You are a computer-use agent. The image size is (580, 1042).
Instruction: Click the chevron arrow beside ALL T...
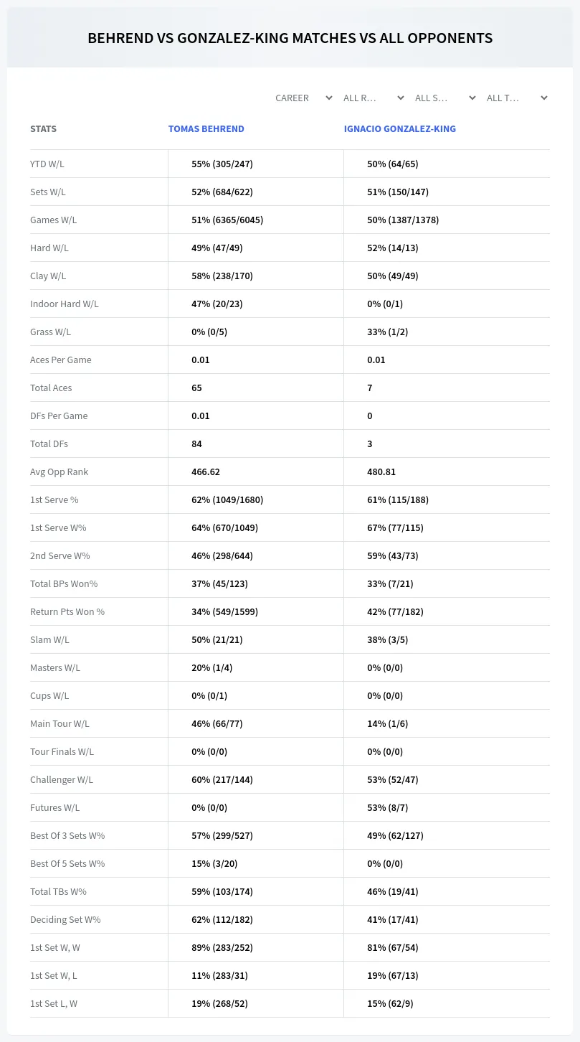click(544, 98)
